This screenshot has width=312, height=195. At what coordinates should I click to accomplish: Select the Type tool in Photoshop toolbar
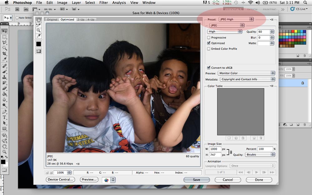pos(4,117)
